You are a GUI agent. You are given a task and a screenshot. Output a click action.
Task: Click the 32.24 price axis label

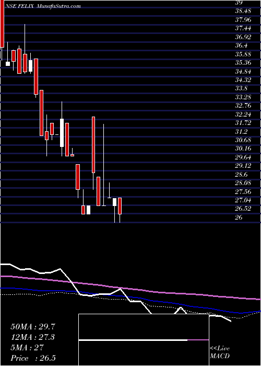tap(243, 115)
